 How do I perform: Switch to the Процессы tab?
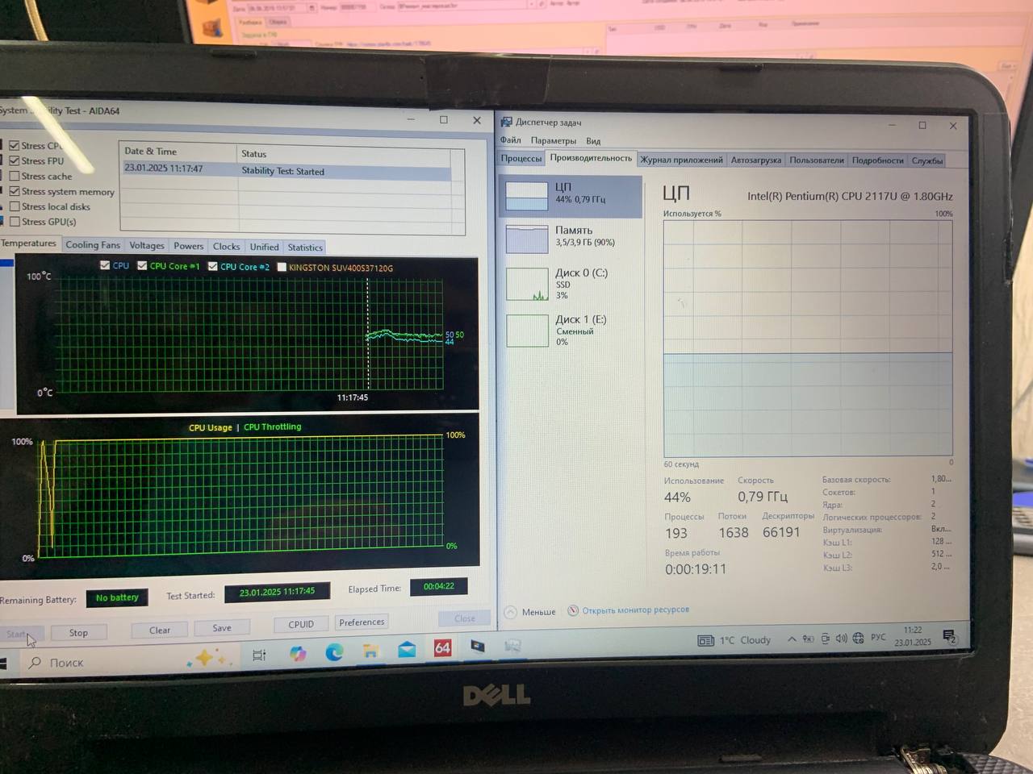521,158
